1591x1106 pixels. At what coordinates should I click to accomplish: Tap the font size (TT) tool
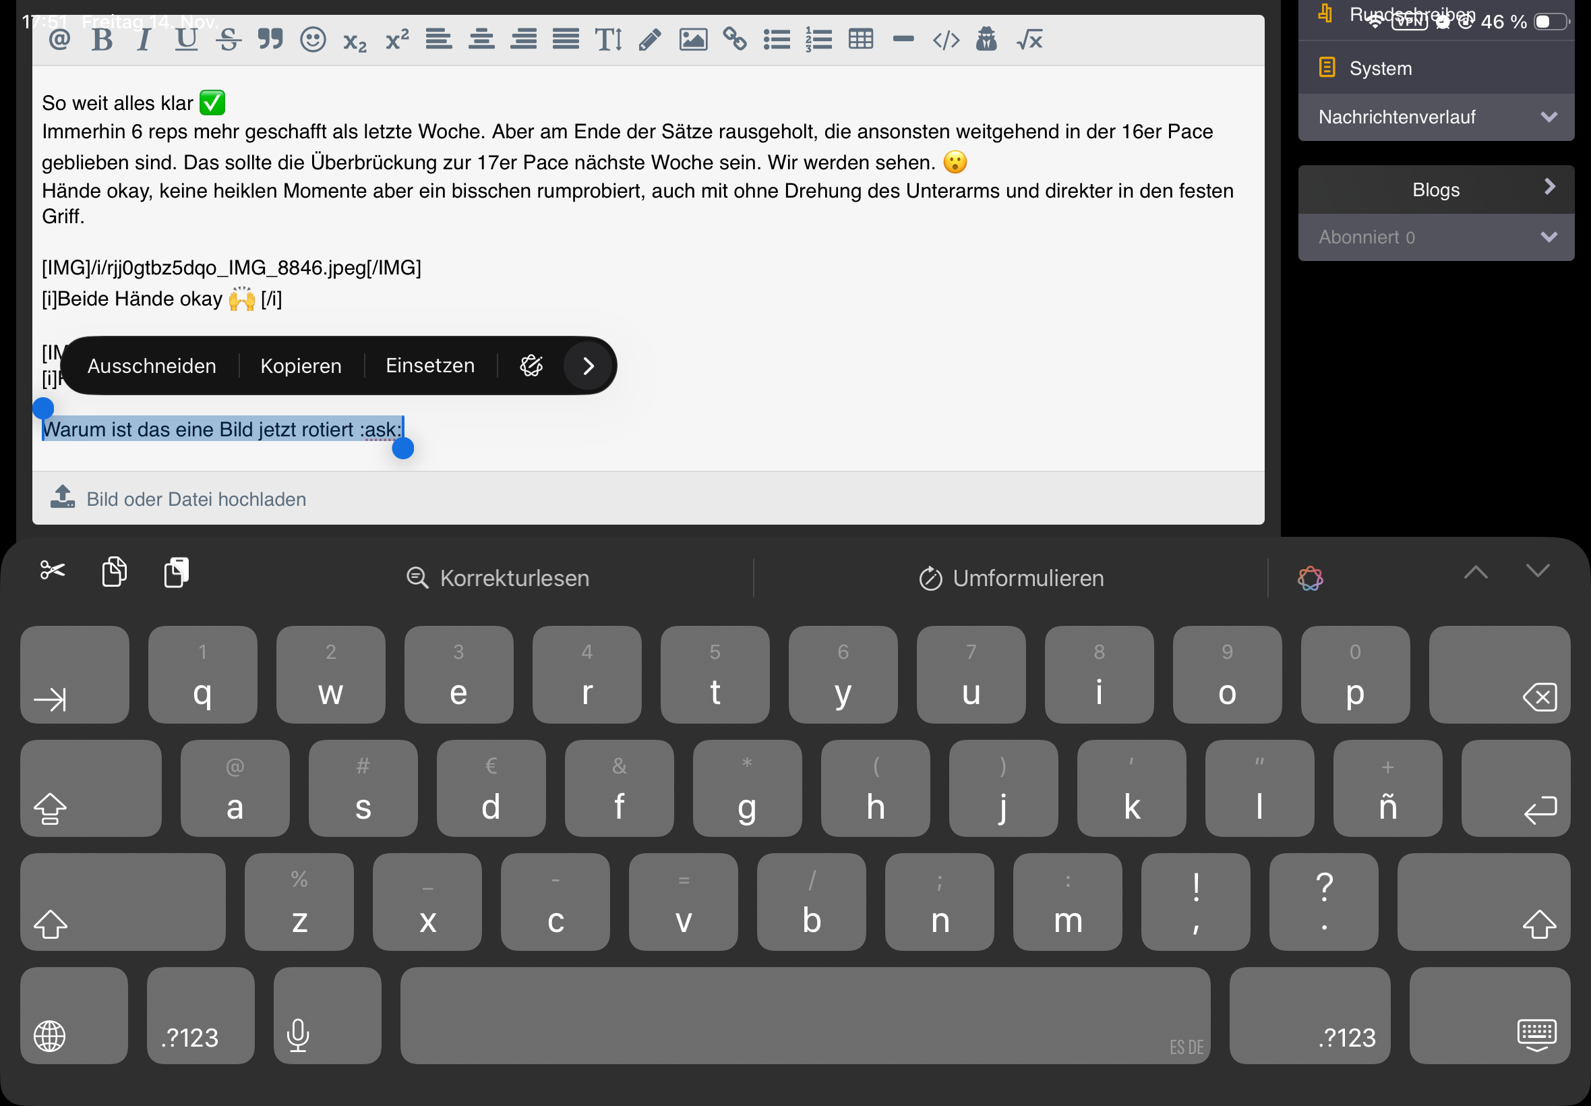click(608, 40)
